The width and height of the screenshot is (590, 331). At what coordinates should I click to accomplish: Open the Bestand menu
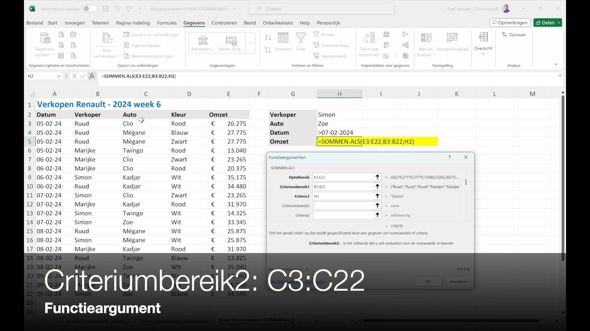(x=35, y=23)
